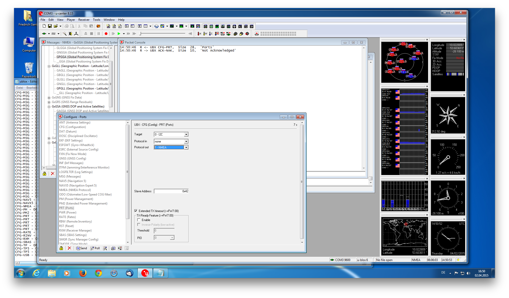Click the Sigma statistics view icon
509x298 pixels.
point(140,26)
